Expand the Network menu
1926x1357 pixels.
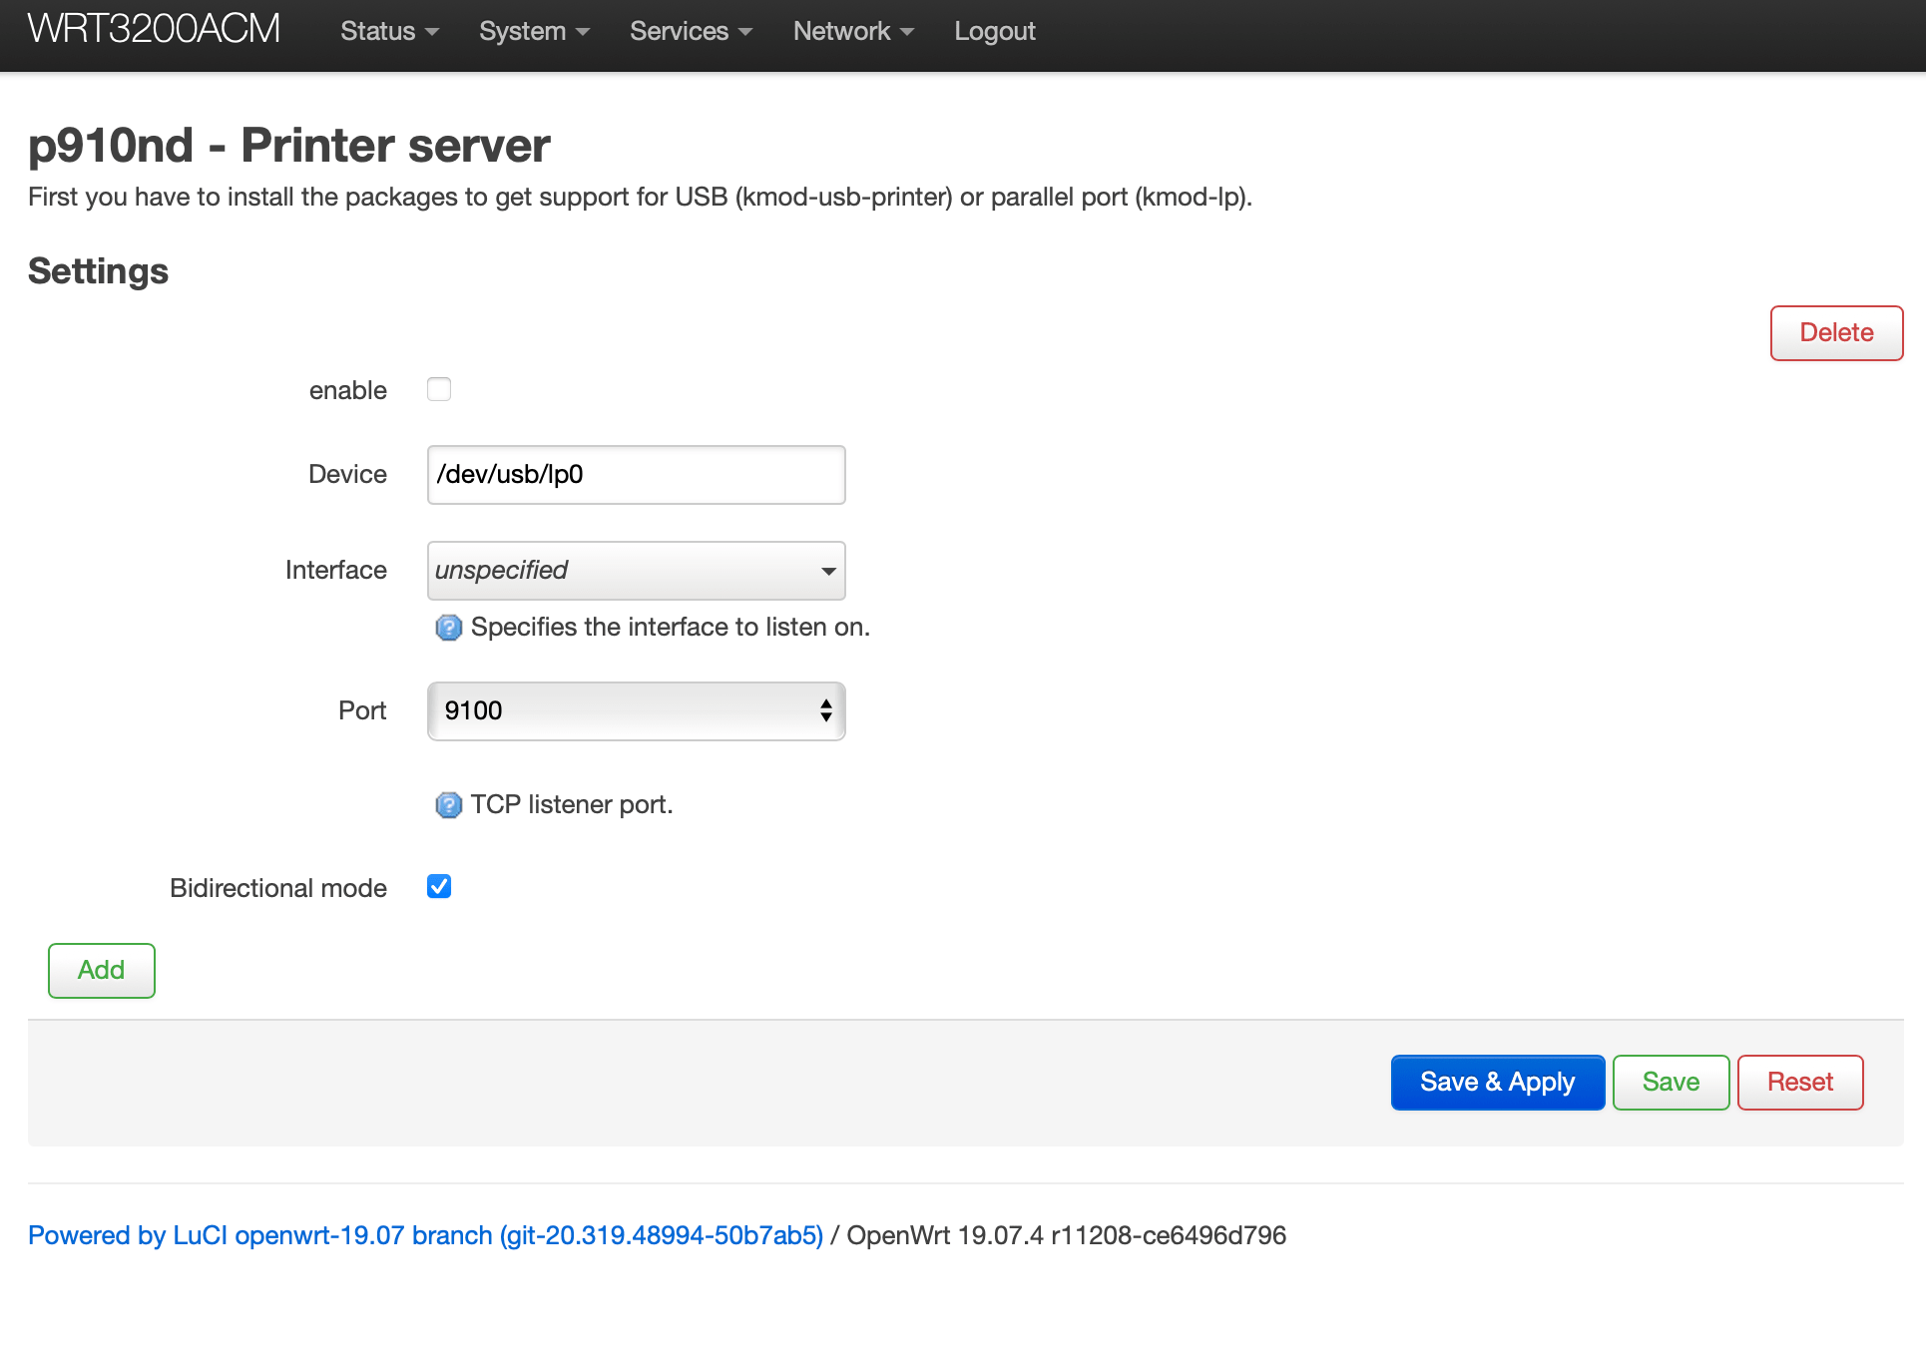pyautogui.click(x=853, y=31)
